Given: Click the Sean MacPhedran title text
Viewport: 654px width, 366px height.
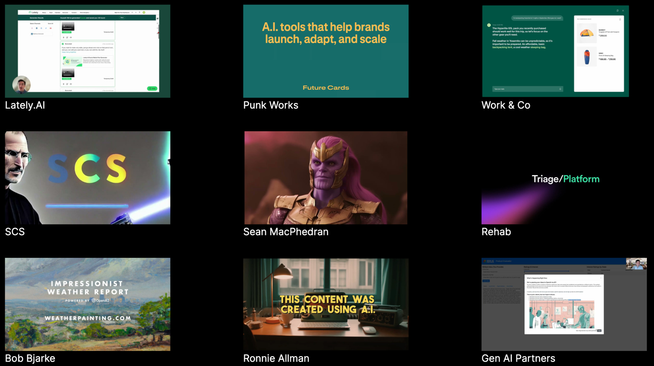Looking at the screenshot, I should click(x=285, y=232).
